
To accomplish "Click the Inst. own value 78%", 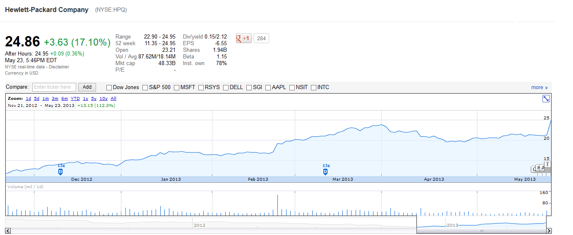I will (221, 63).
